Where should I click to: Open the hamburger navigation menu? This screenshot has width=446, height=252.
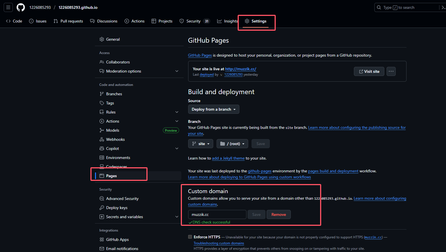point(8,7)
